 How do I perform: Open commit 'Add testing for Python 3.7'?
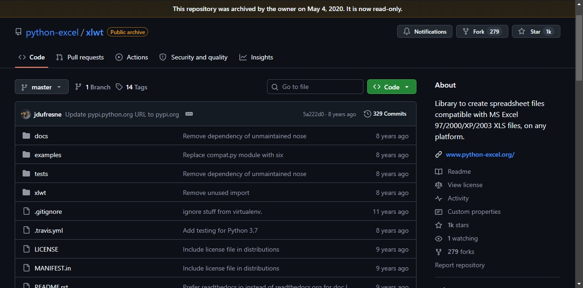220,230
